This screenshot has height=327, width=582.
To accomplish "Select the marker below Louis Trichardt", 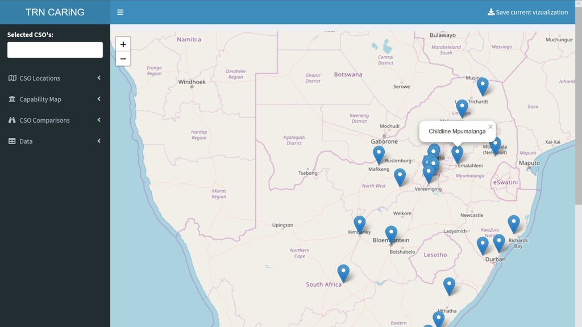I will [x=462, y=108].
